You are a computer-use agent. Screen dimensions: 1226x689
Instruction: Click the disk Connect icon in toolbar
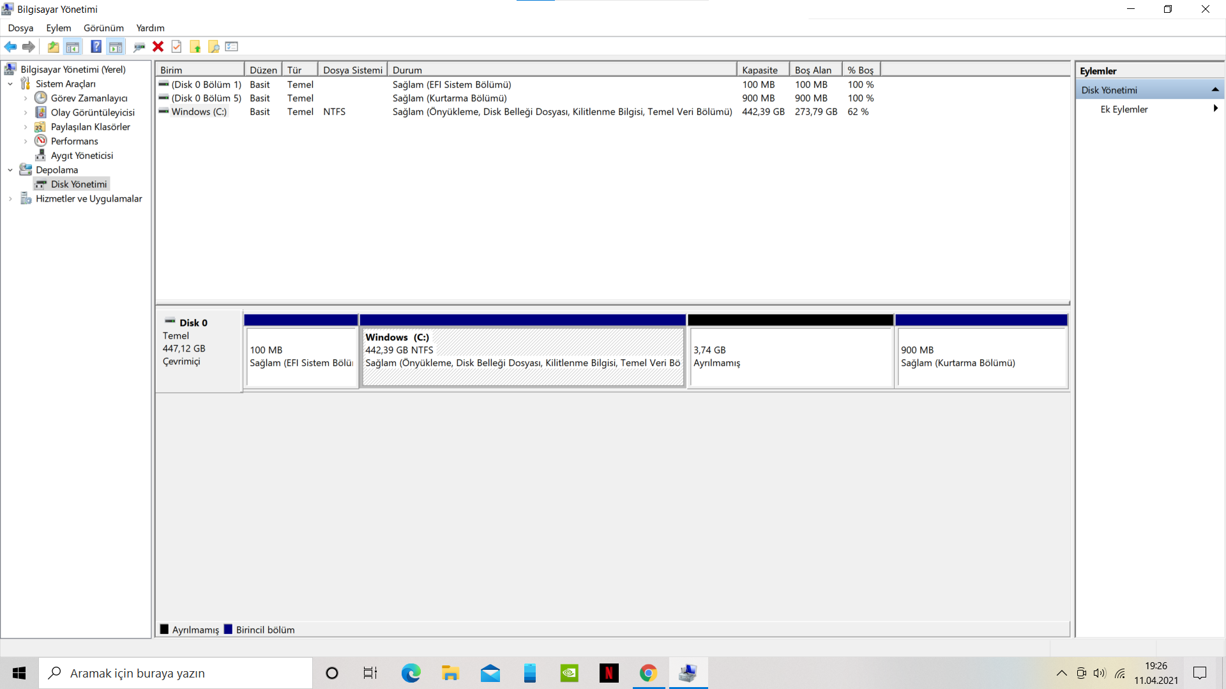(139, 47)
